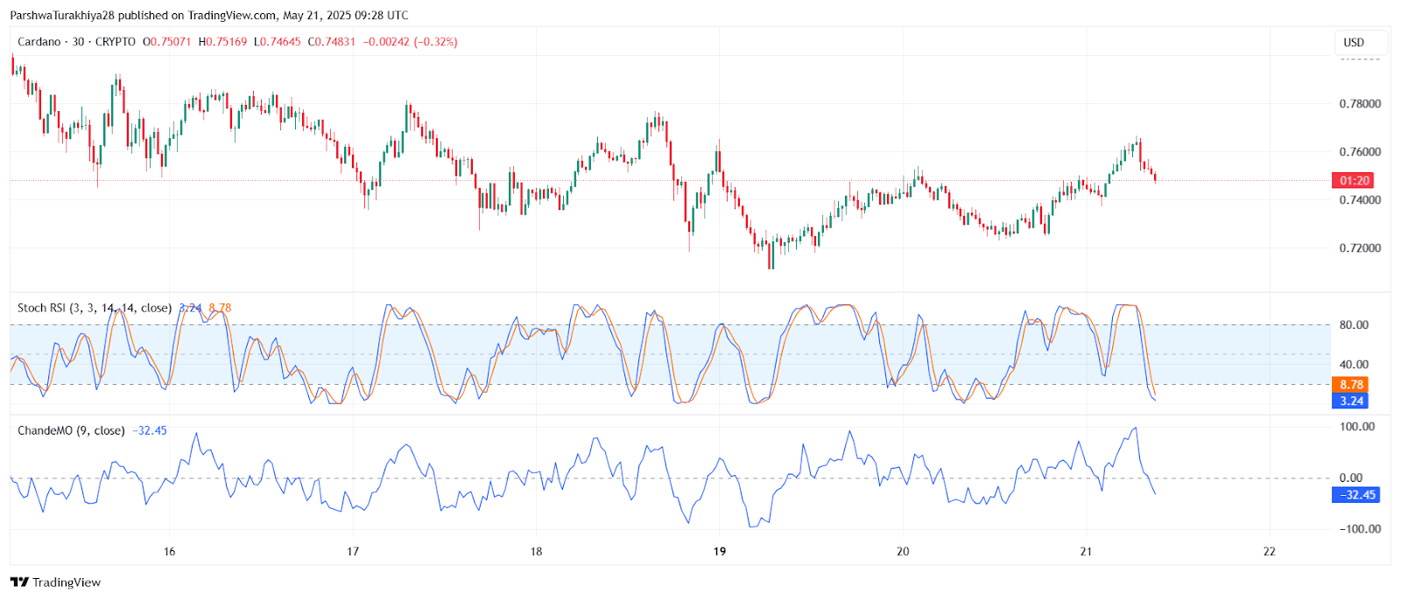Click the blue 3.24 Stoch RSI value tag
Viewport: 1401px width, 599px height.
tap(1351, 401)
